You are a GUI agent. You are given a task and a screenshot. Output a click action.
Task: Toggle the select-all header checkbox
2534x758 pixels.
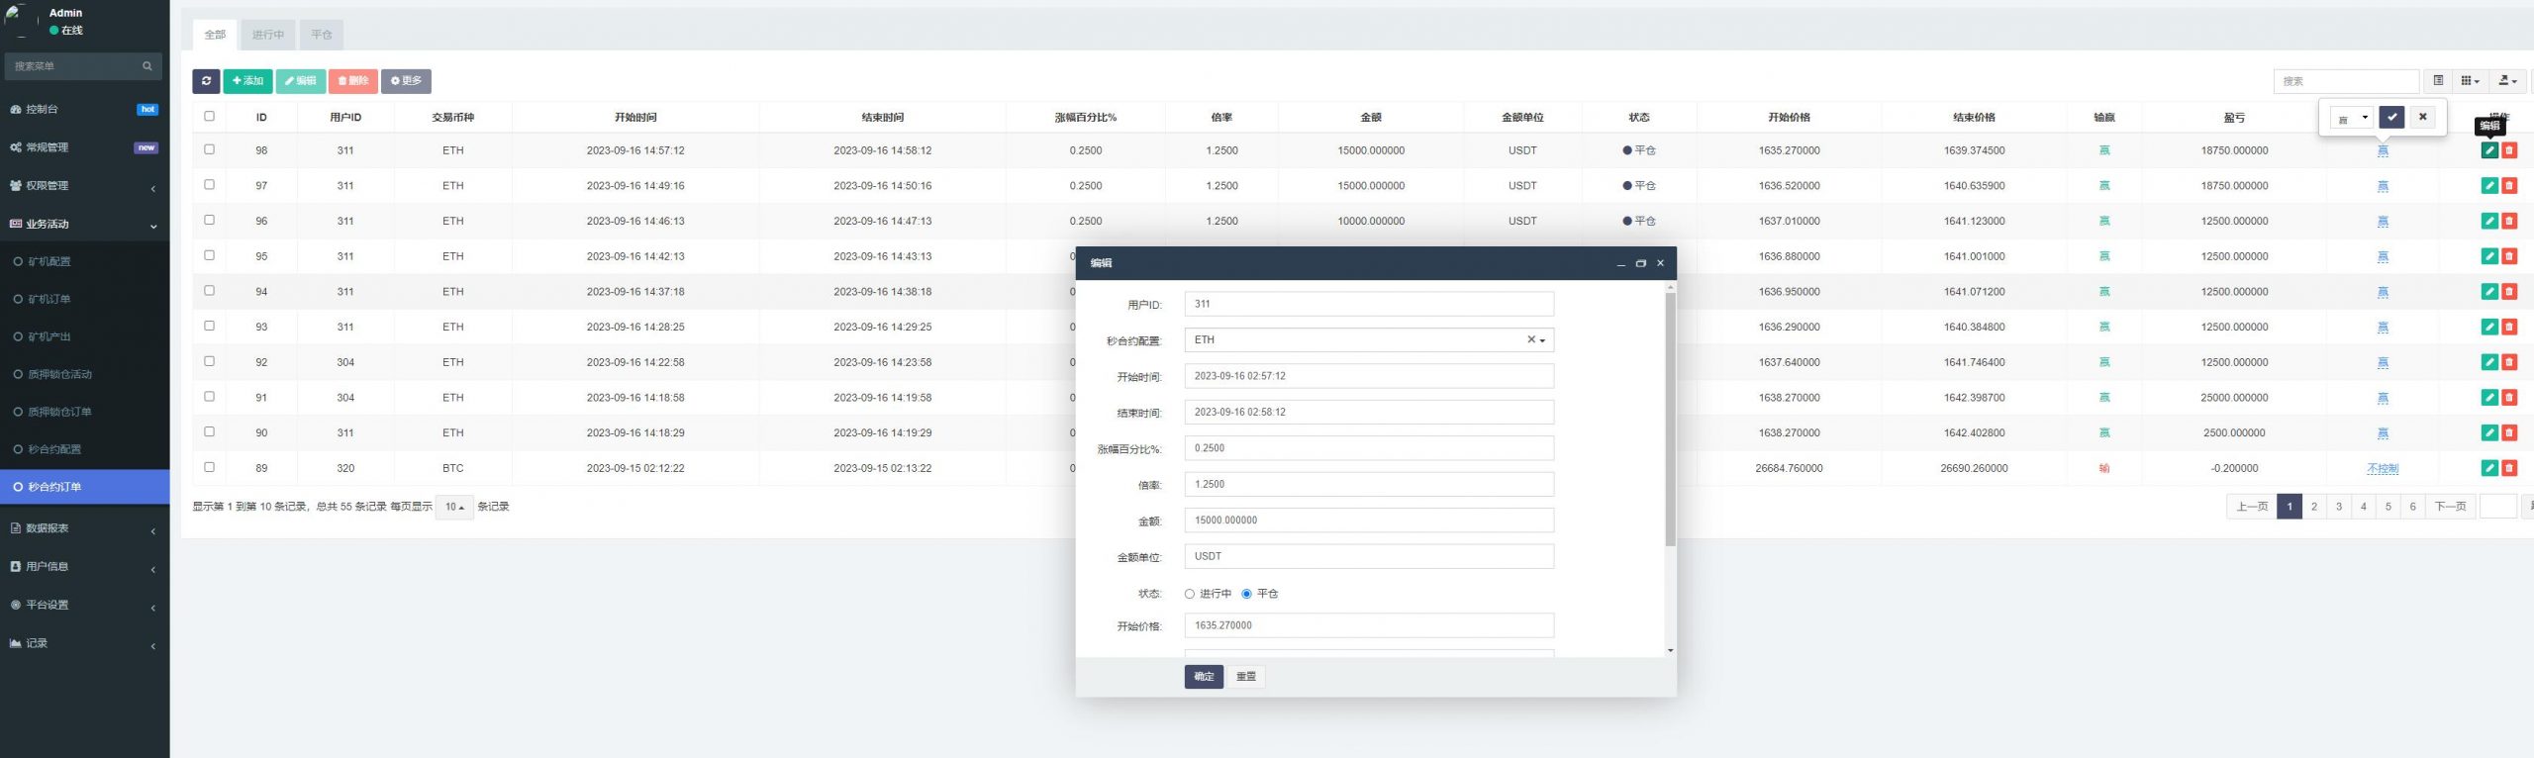209,116
